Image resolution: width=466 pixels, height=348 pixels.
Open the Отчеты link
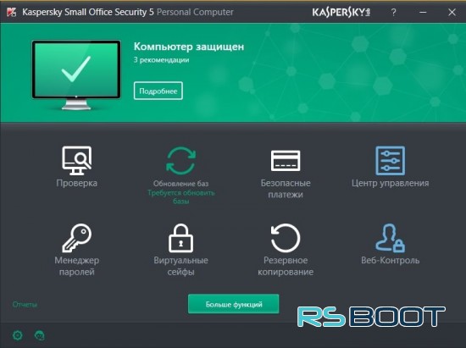(x=25, y=304)
